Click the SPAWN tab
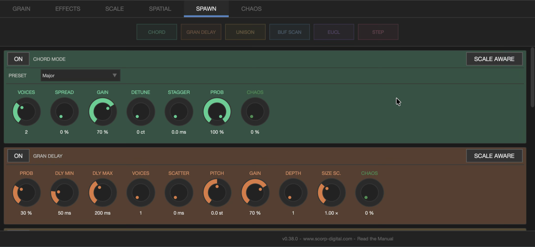 pyautogui.click(x=206, y=8)
